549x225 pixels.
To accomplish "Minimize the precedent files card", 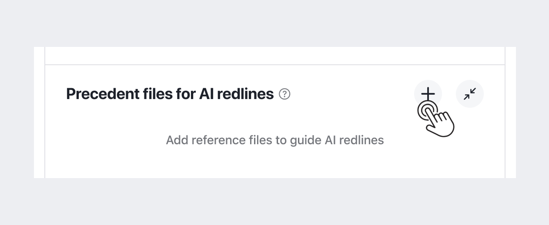I will pos(470,94).
